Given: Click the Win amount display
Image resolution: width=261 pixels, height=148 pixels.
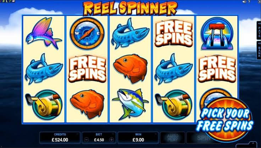Looking at the screenshot, I should pos(138,138).
